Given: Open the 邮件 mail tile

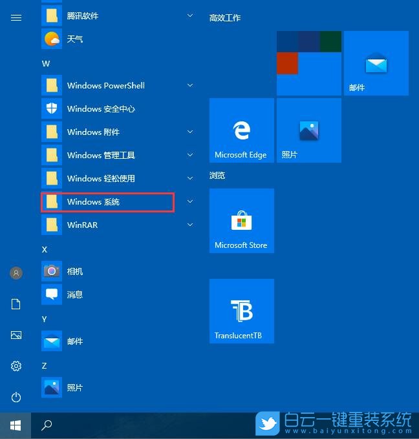Looking at the screenshot, I should 376,63.
